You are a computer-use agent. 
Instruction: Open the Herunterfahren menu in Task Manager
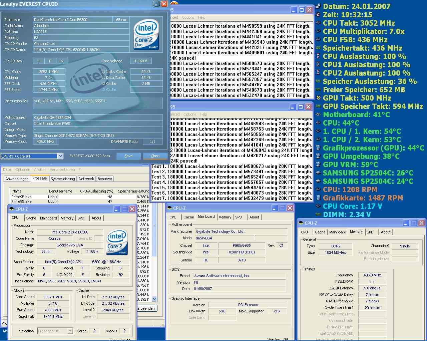(62, 170)
